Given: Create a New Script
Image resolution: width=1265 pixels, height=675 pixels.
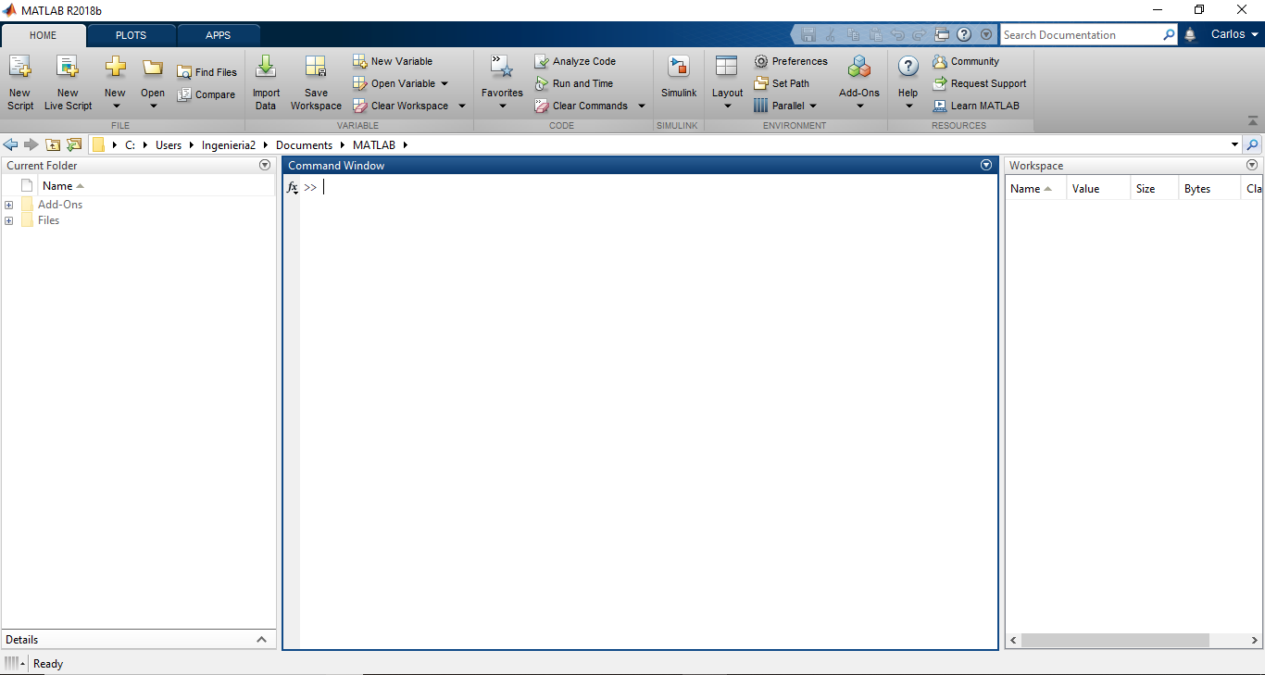Looking at the screenshot, I should coord(19,81).
